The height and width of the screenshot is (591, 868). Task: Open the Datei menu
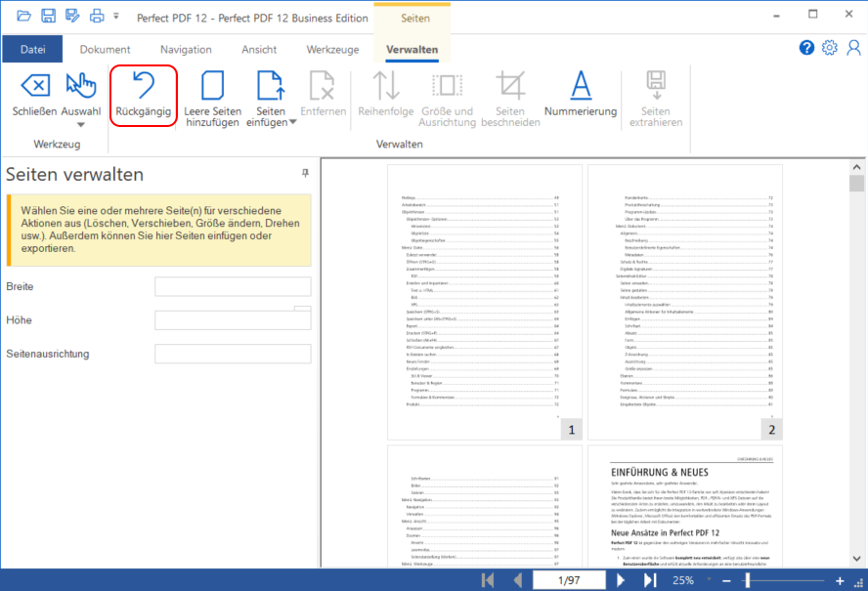pyautogui.click(x=32, y=49)
